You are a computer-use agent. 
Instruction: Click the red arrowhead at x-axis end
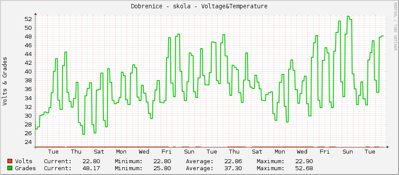(x=388, y=147)
